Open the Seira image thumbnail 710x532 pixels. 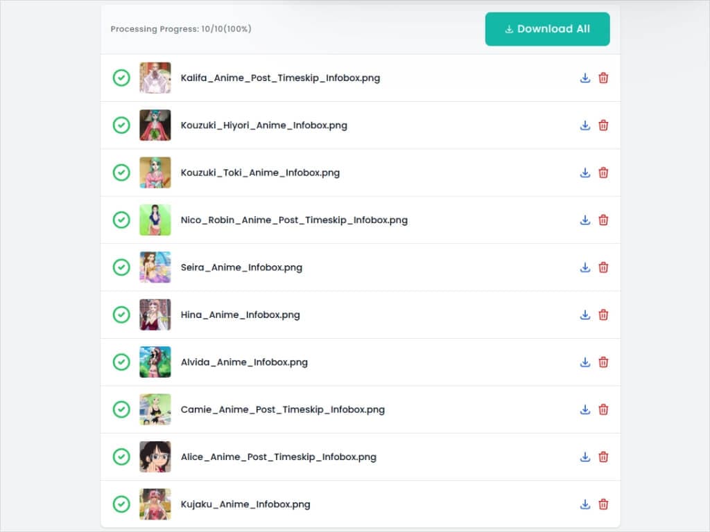[x=155, y=267]
